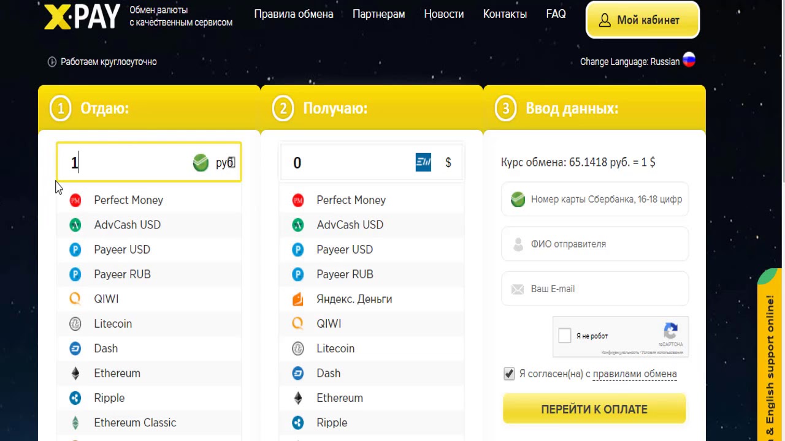Click ПЕРЕЙТИ К ОПЛАТЕ button
This screenshot has height=441, width=785.
594,409
